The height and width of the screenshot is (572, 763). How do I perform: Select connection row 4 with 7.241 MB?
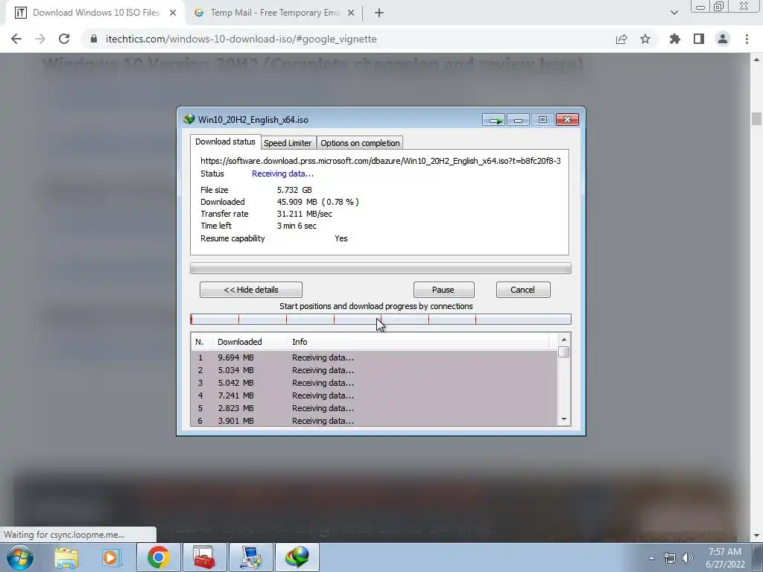[374, 395]
